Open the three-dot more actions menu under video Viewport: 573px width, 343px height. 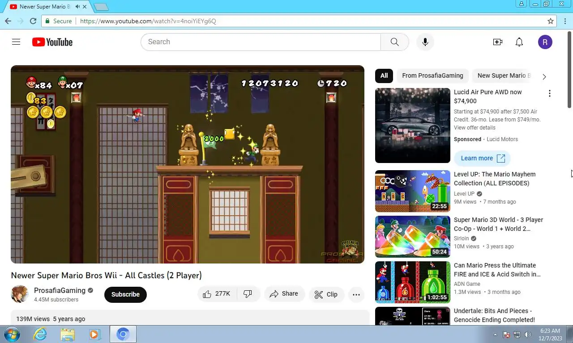coord(356,294)
